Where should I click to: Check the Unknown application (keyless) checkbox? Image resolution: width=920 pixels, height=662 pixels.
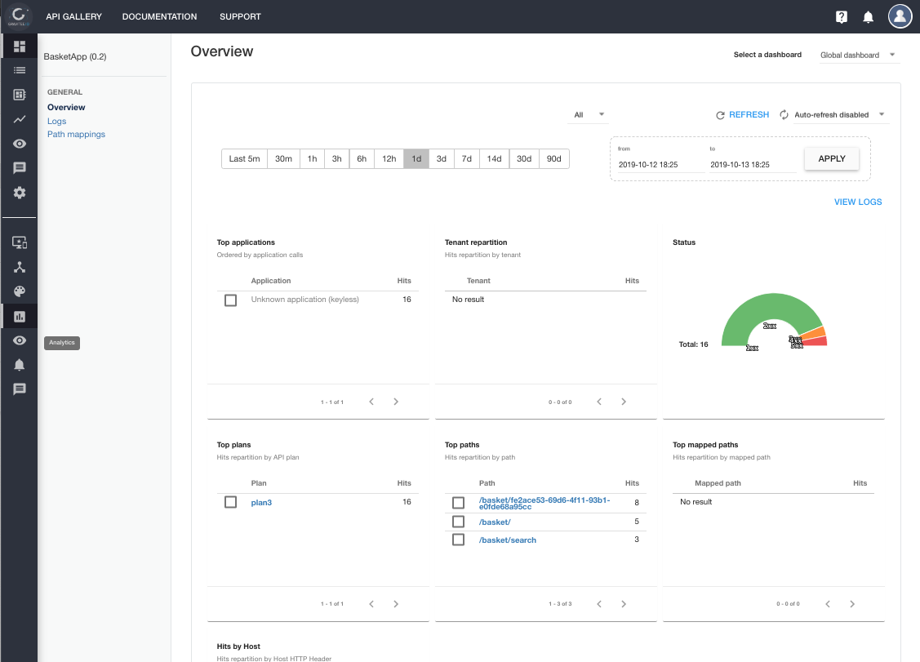coord(231,300)
